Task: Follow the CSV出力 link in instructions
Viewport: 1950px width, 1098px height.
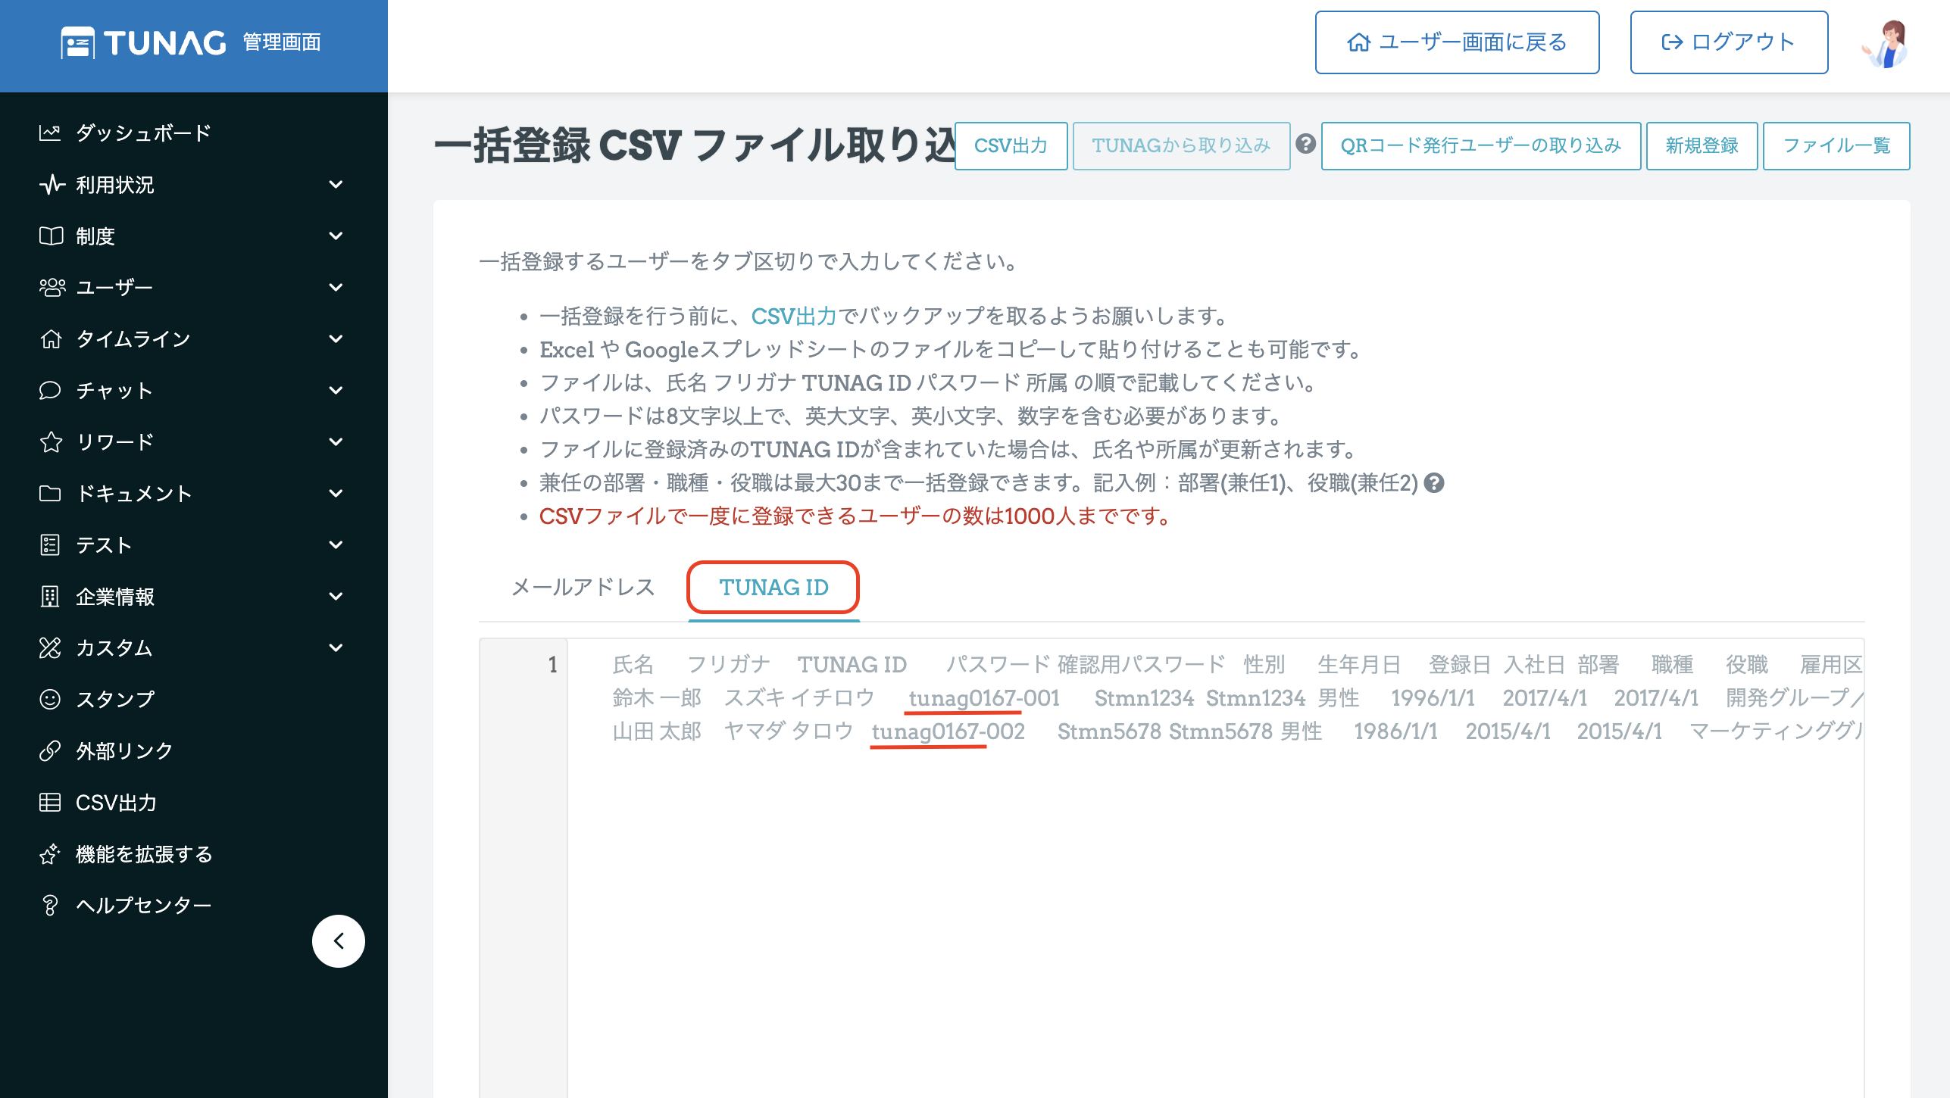Action: [x=793, y=316]
